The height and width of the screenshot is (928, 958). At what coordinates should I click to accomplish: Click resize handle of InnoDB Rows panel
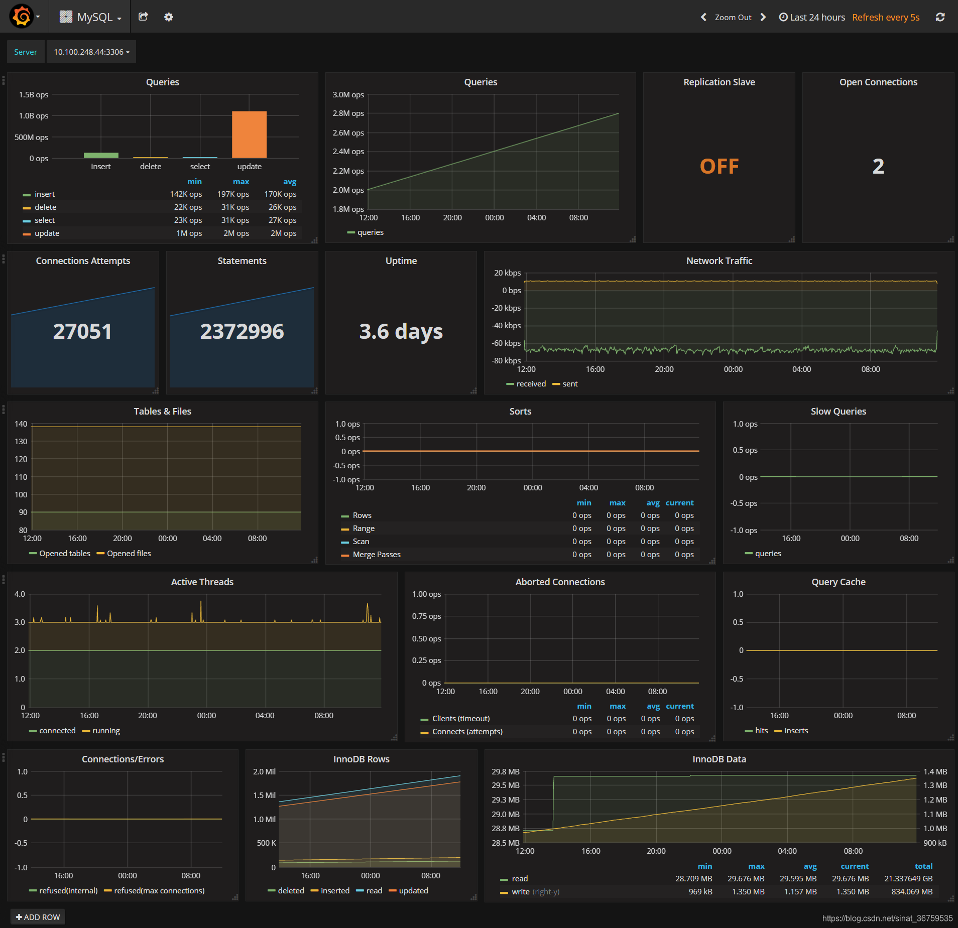click(473, 897)
